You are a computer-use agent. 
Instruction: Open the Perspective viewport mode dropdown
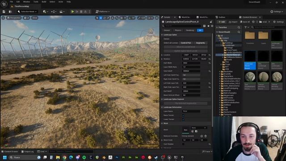point(14,18)
